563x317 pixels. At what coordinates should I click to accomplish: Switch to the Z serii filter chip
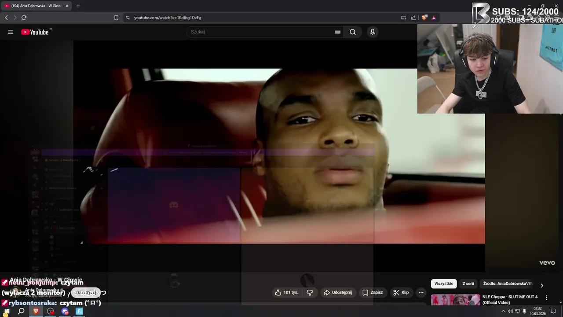tap(468, 284)
